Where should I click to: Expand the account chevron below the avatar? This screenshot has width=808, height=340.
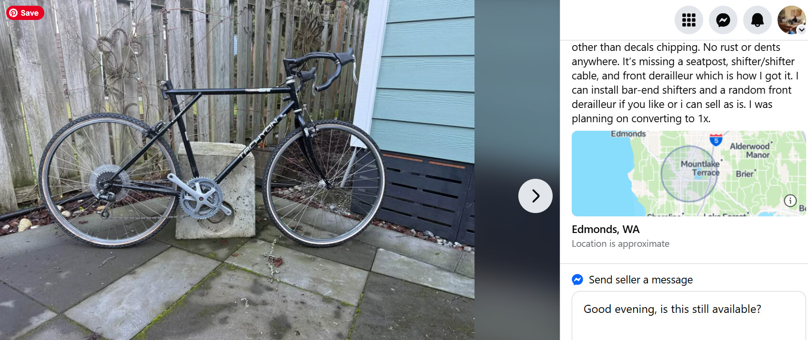click(802, 29)
